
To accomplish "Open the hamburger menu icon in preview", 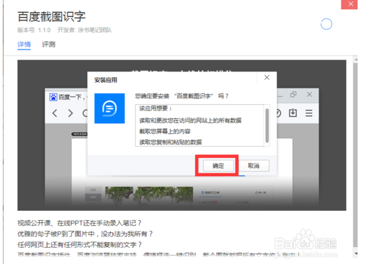I will [309, 113].
